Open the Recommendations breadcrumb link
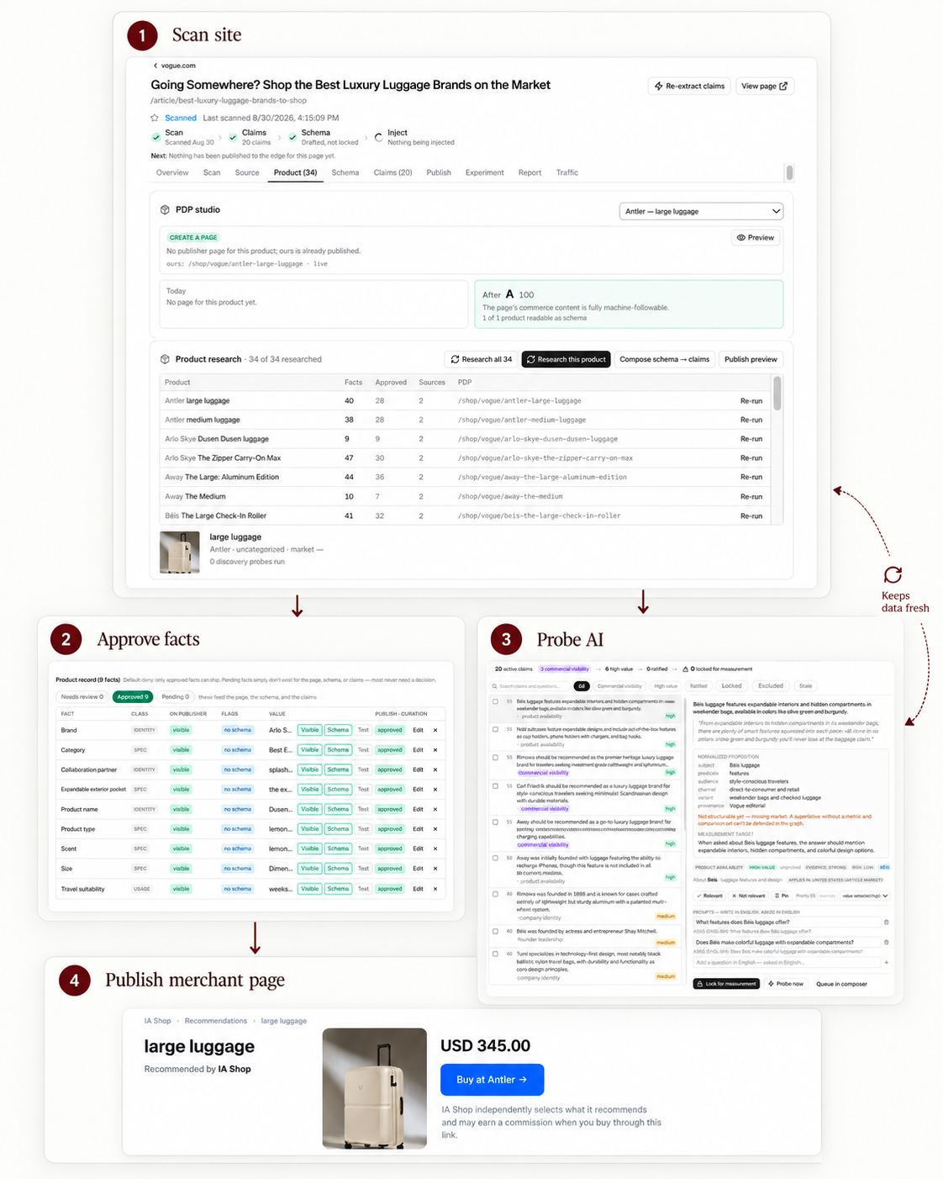Screen dimensions: 943x1179 tap(216, 1021)
